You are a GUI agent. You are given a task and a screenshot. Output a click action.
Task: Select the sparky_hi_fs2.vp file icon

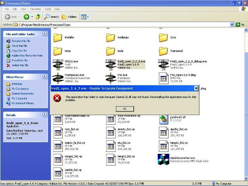[x=58, y=146]
